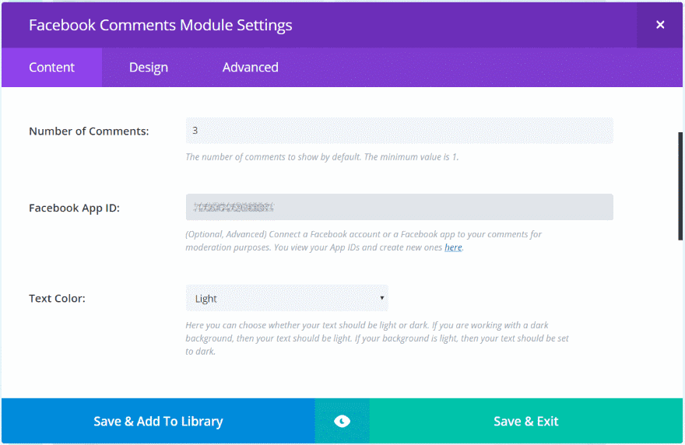Click the settings panel vertical scrollbar

tap(680, 186)
